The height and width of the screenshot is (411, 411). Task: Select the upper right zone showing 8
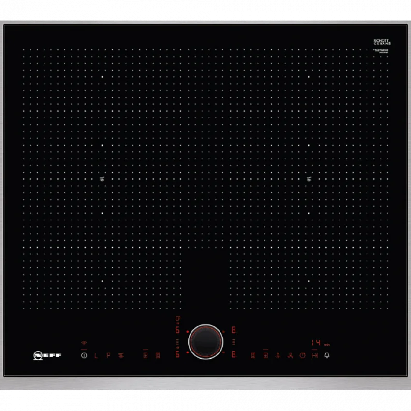(234, 330)
